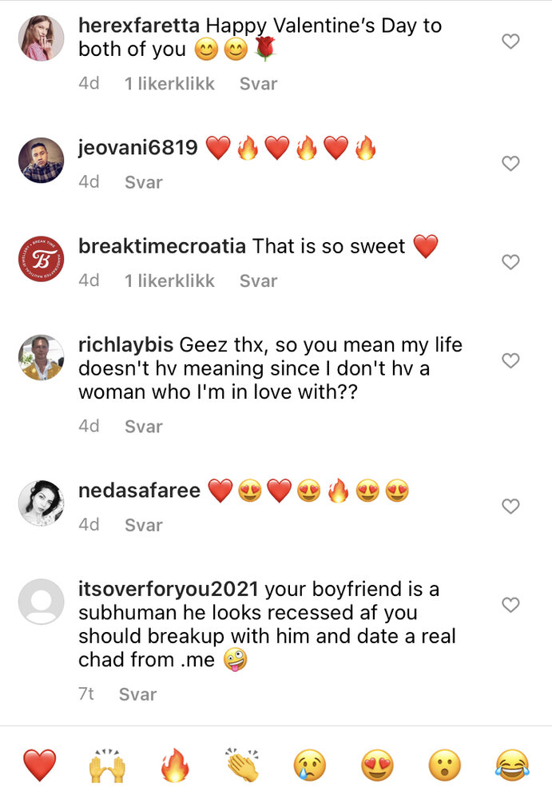The width and height of the screenshot is (552, 799).
Task: Tap the heart beside richlaybis's comment
Action: click(510, 360)
